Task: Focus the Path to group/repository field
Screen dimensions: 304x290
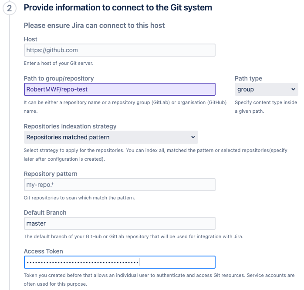Action: pos(119,89)
